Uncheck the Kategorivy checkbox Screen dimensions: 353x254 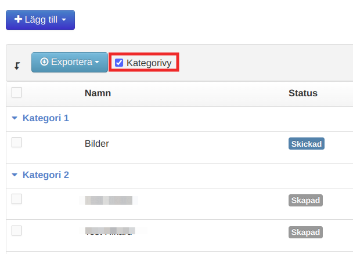tap(119, 63)
